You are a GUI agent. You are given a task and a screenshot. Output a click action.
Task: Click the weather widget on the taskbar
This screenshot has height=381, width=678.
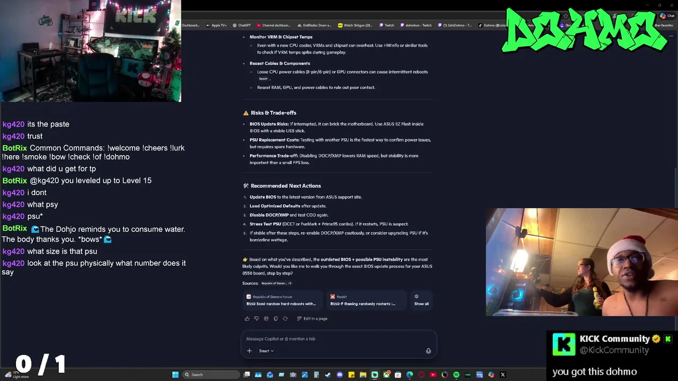(16, 375)
